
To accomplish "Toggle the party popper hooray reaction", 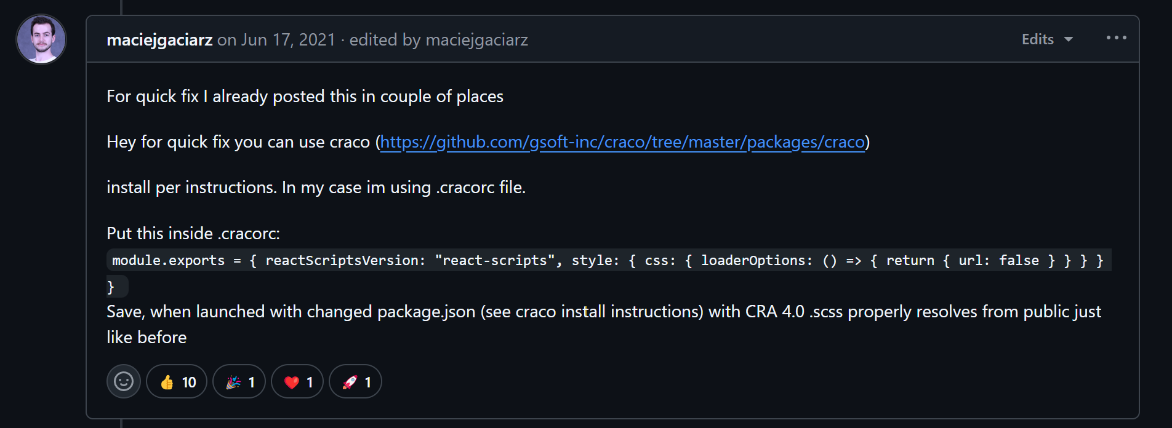I will 239,381.
